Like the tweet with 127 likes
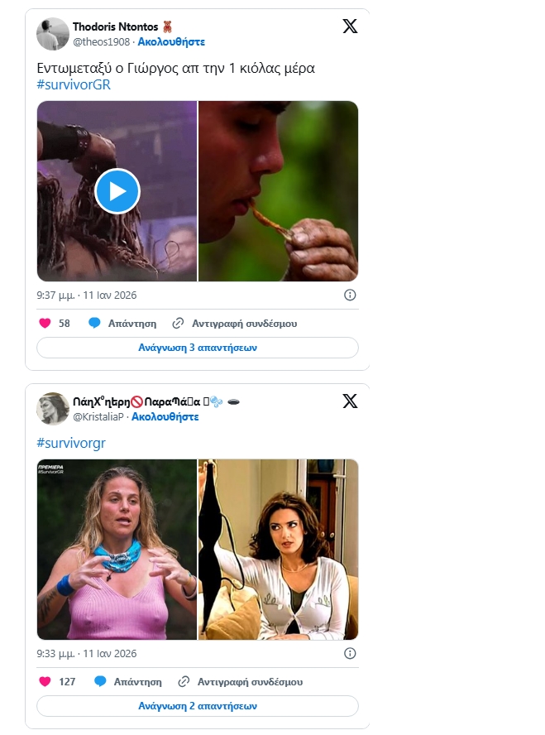 pos(45,682)
